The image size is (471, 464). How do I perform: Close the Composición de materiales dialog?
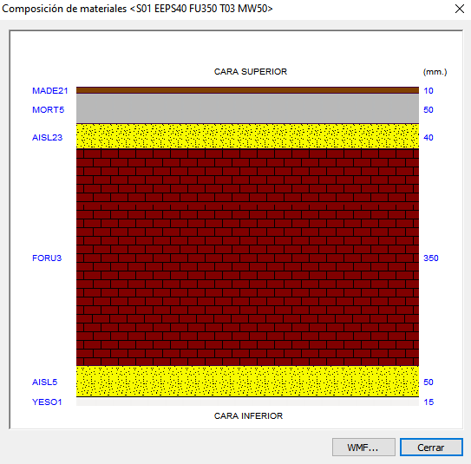(459, 9)
